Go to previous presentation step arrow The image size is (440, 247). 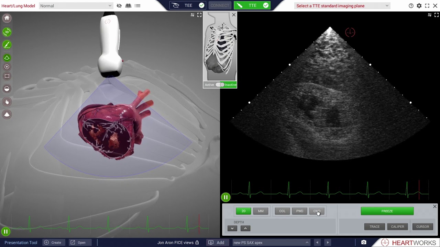[x=317, y=243]
